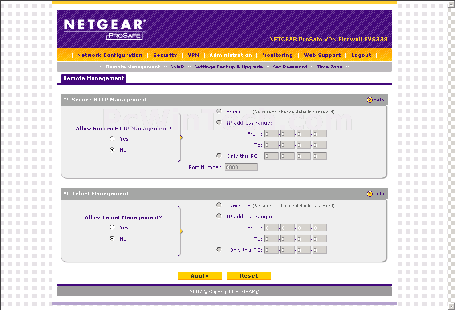The height and width of the screenshot is (310, 455).
Task: Click third octet of Secure HTTP To address
Action: pyautogui.click(x=304, y=145)
